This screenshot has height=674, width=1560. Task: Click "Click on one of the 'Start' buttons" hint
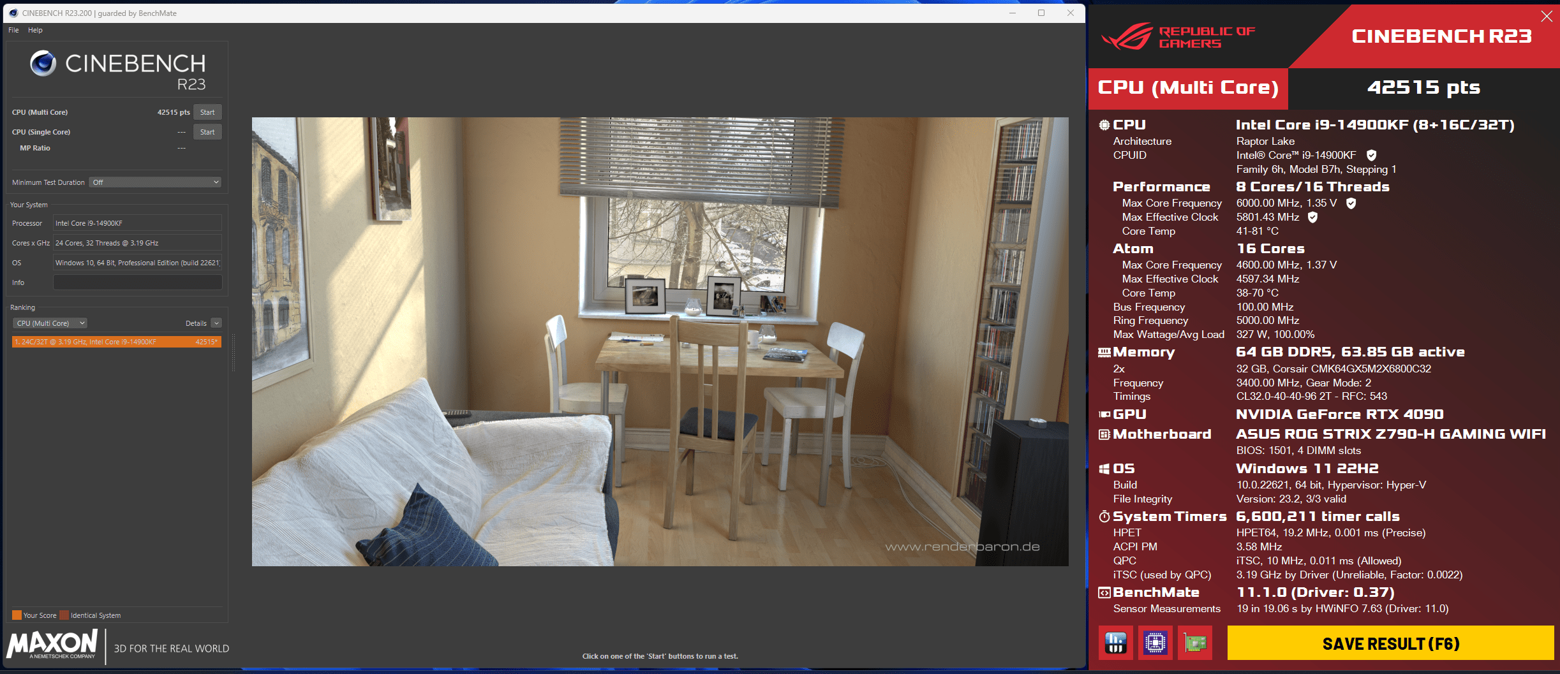pyautogui.click(x=660, y=656)
